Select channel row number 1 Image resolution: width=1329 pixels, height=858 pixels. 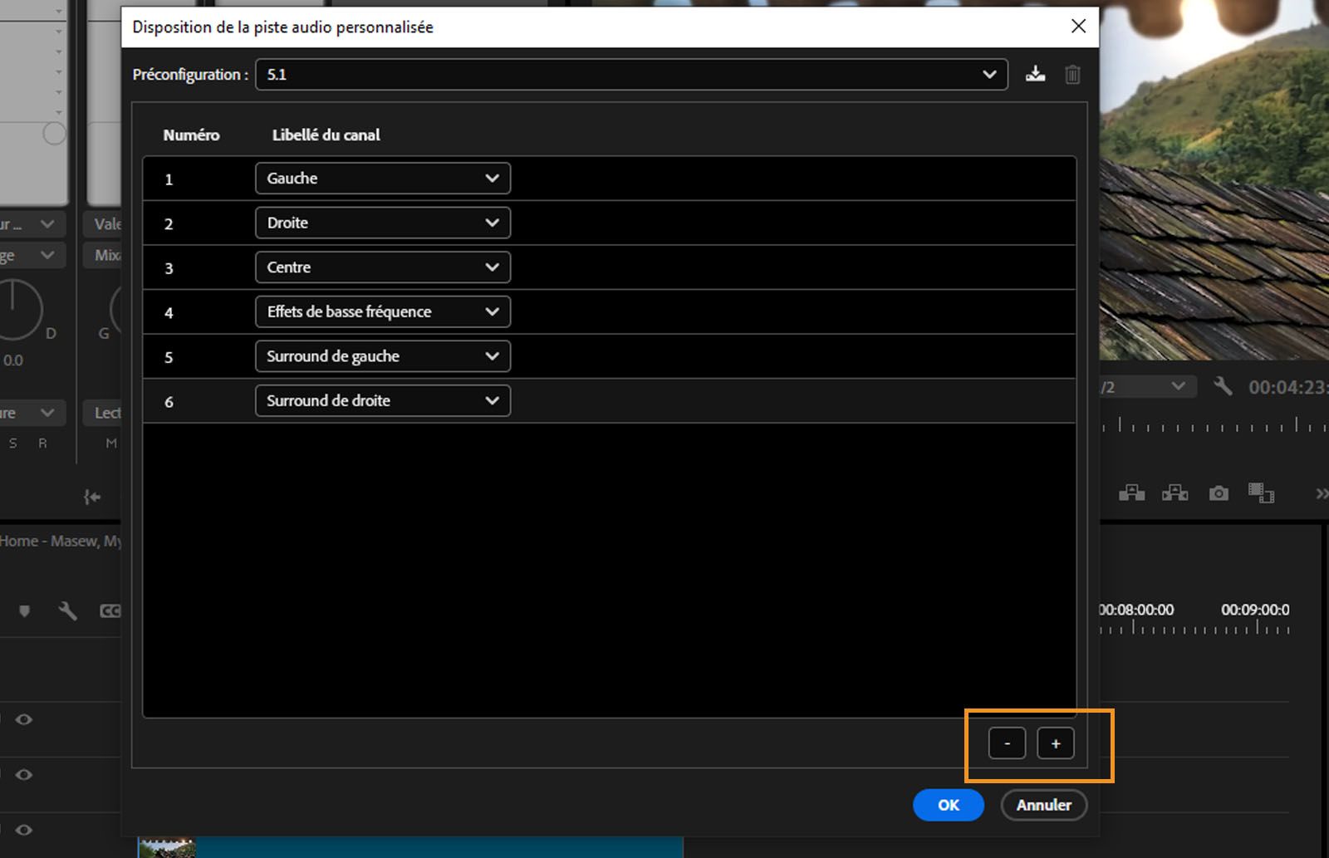610,179
